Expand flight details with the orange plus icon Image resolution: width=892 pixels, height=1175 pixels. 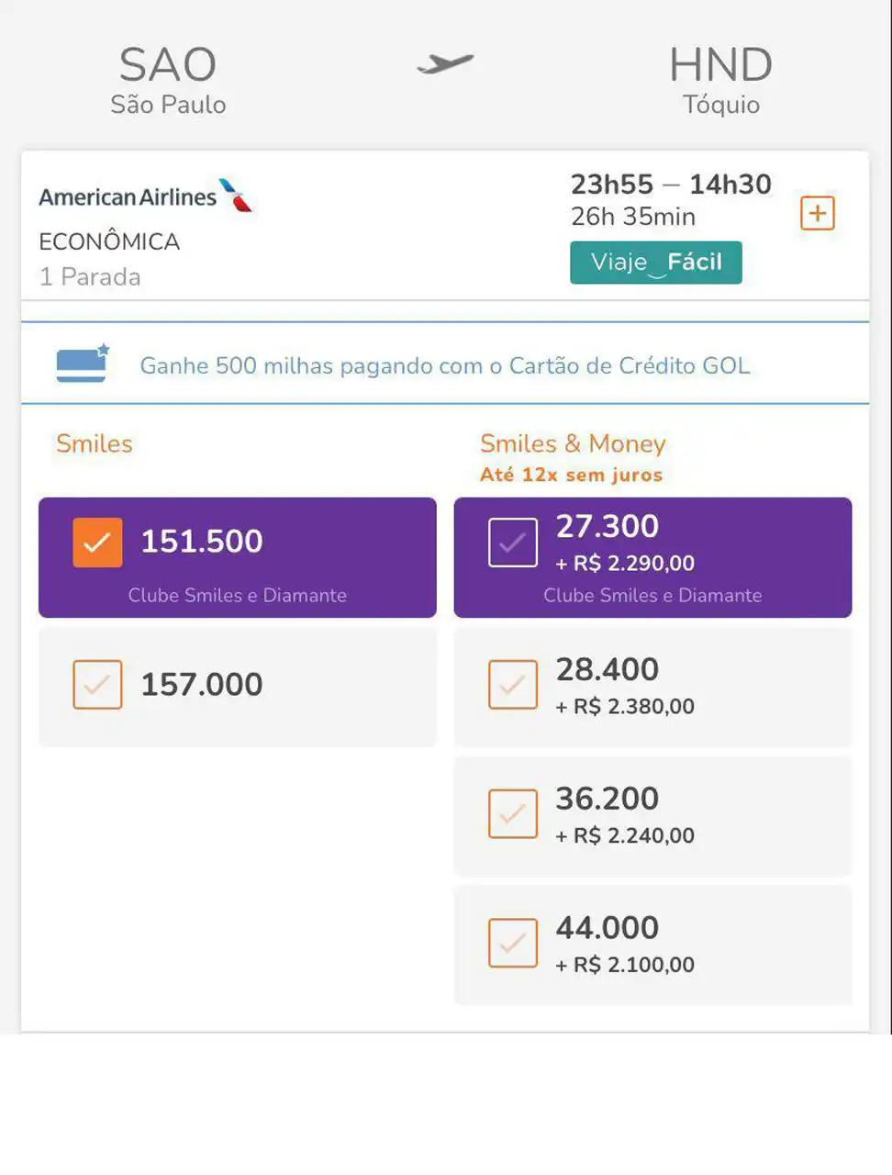[817, 214]
